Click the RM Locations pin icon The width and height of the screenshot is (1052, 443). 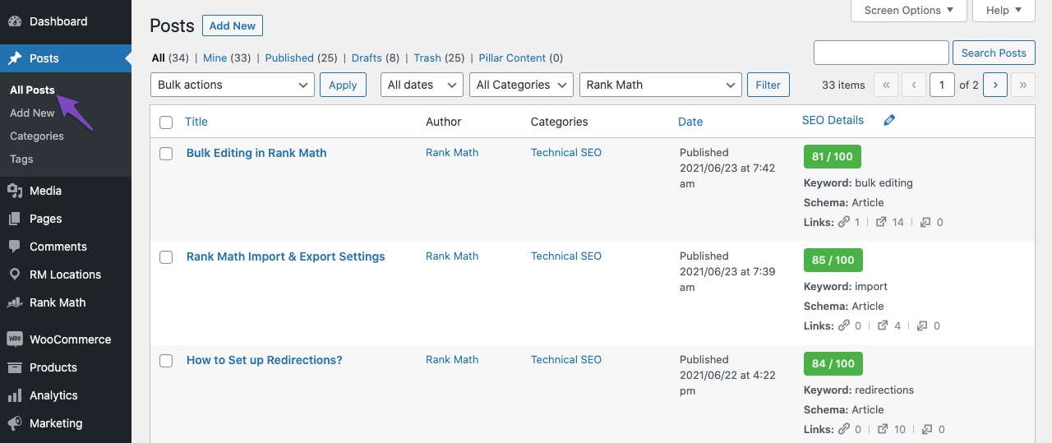pos(15,275)
